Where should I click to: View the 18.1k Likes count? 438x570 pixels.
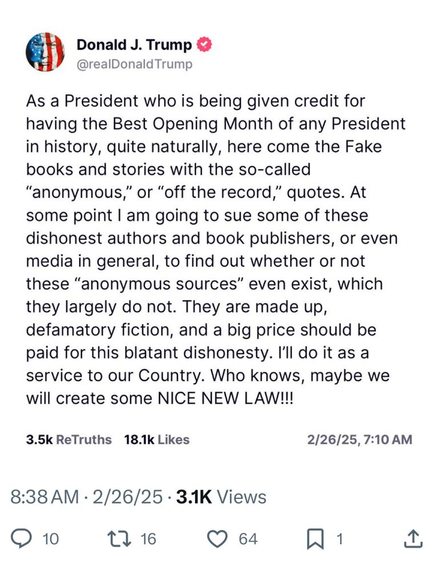pyautogui.click(x=157, y=439)
